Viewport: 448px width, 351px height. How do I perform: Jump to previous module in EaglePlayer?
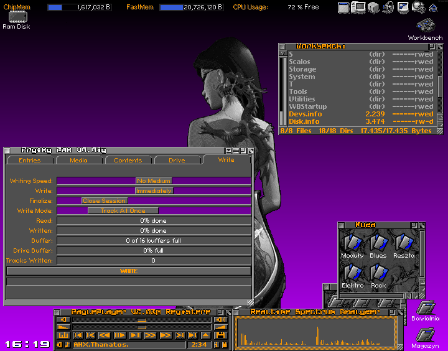[x=78, y=335]
